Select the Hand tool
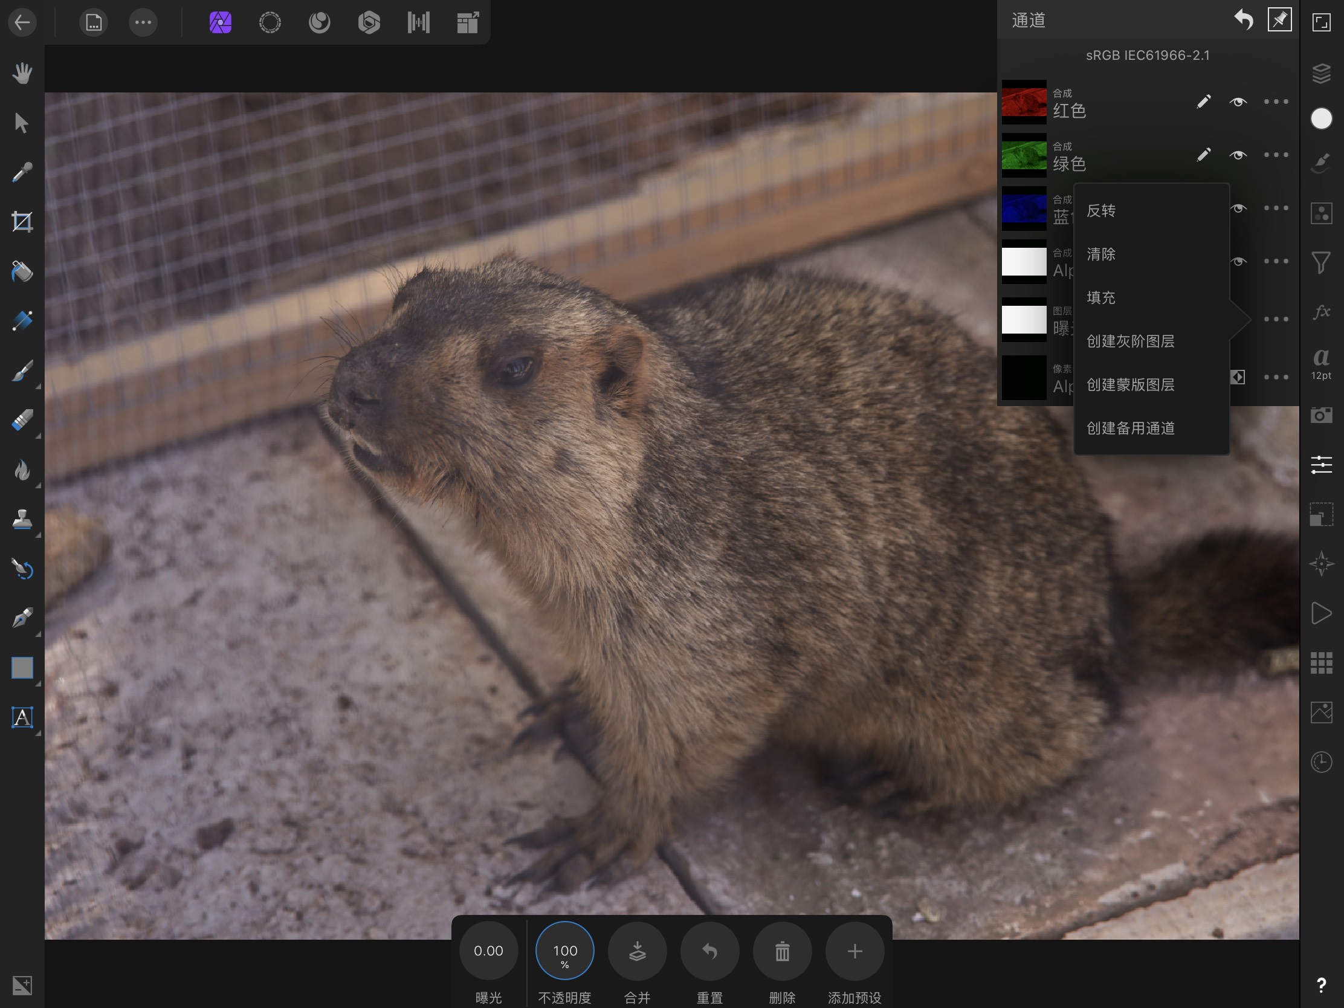The height and width of the screenshot is (1008, 1344). [22, 73]
